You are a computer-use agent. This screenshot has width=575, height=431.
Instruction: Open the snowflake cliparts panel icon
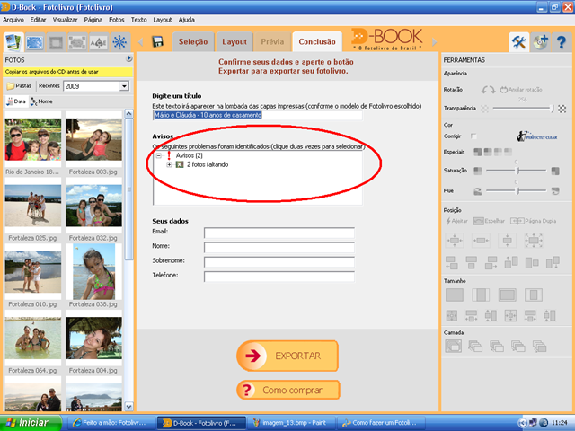pos(119,42)
